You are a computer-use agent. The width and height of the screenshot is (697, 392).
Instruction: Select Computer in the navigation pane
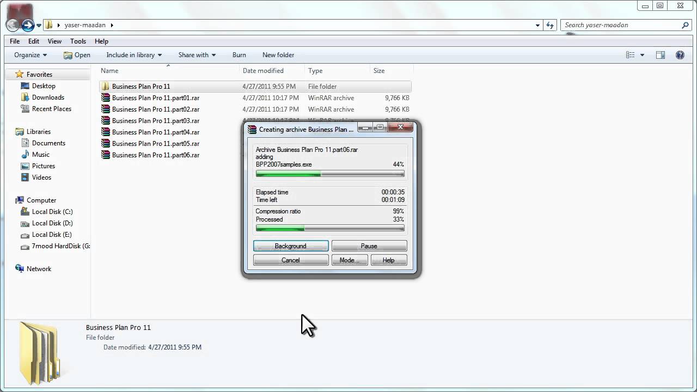pyautogui.click(x=41, y=200)
